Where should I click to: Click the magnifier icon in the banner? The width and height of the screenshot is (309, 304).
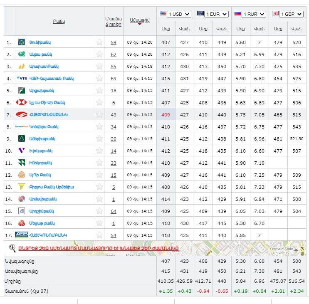12,248
